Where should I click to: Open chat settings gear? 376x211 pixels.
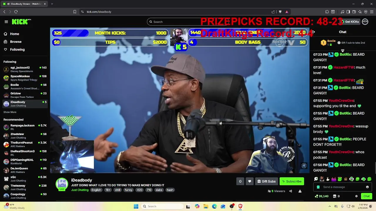[356, 196]
